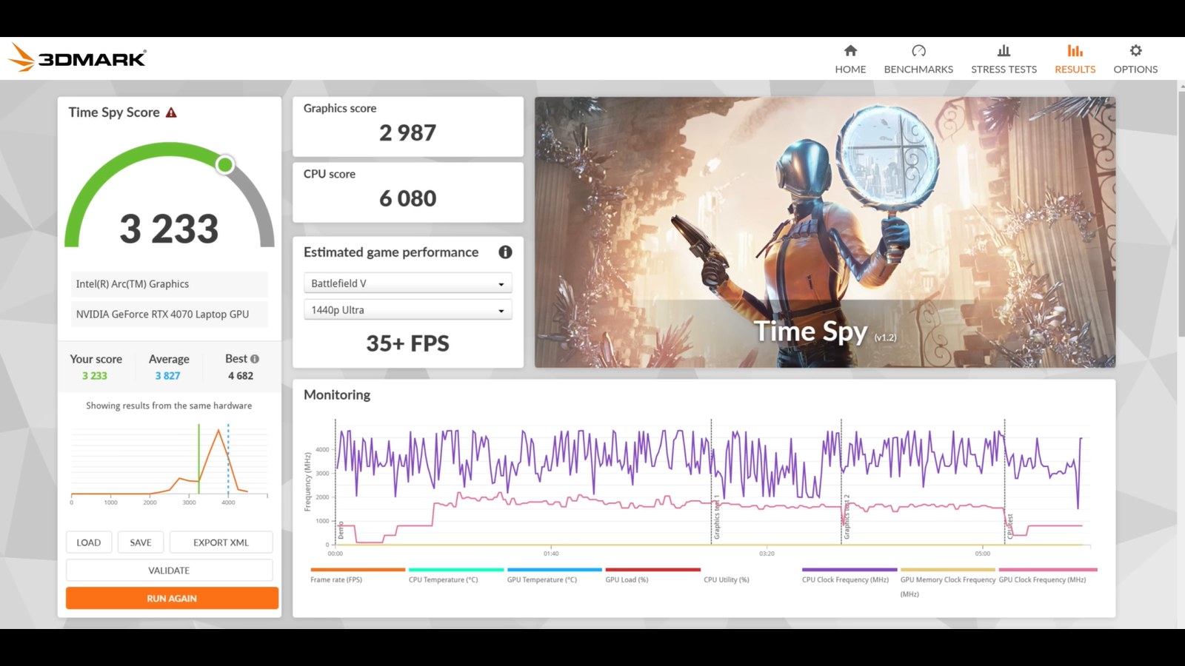Toggle the GPU Memory Clock Frequency legend entry

click(948, 582)
